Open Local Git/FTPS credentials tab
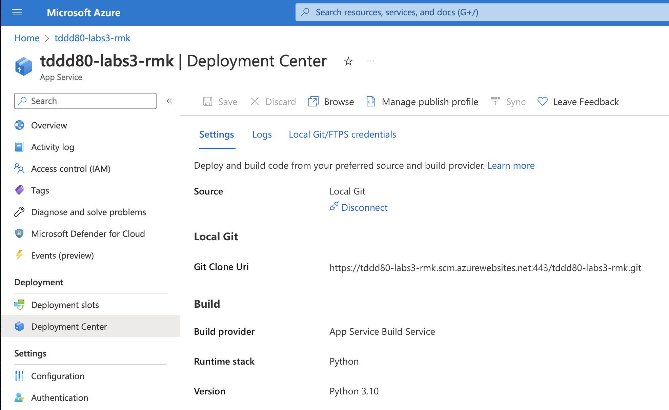The height and width of the screenshot is (410, 669). [342, 135]
